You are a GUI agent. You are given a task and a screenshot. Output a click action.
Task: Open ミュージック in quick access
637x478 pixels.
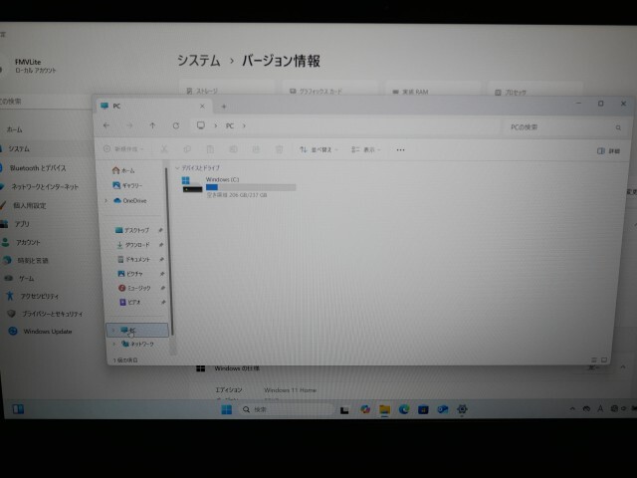pos(134,288)
